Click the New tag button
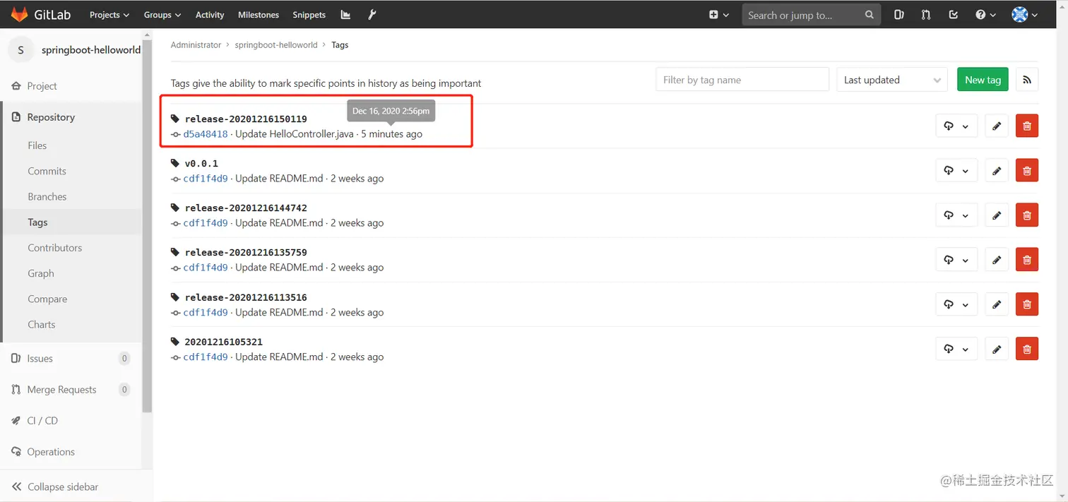This screenshot has height=502, width=1068. point(983,80)
